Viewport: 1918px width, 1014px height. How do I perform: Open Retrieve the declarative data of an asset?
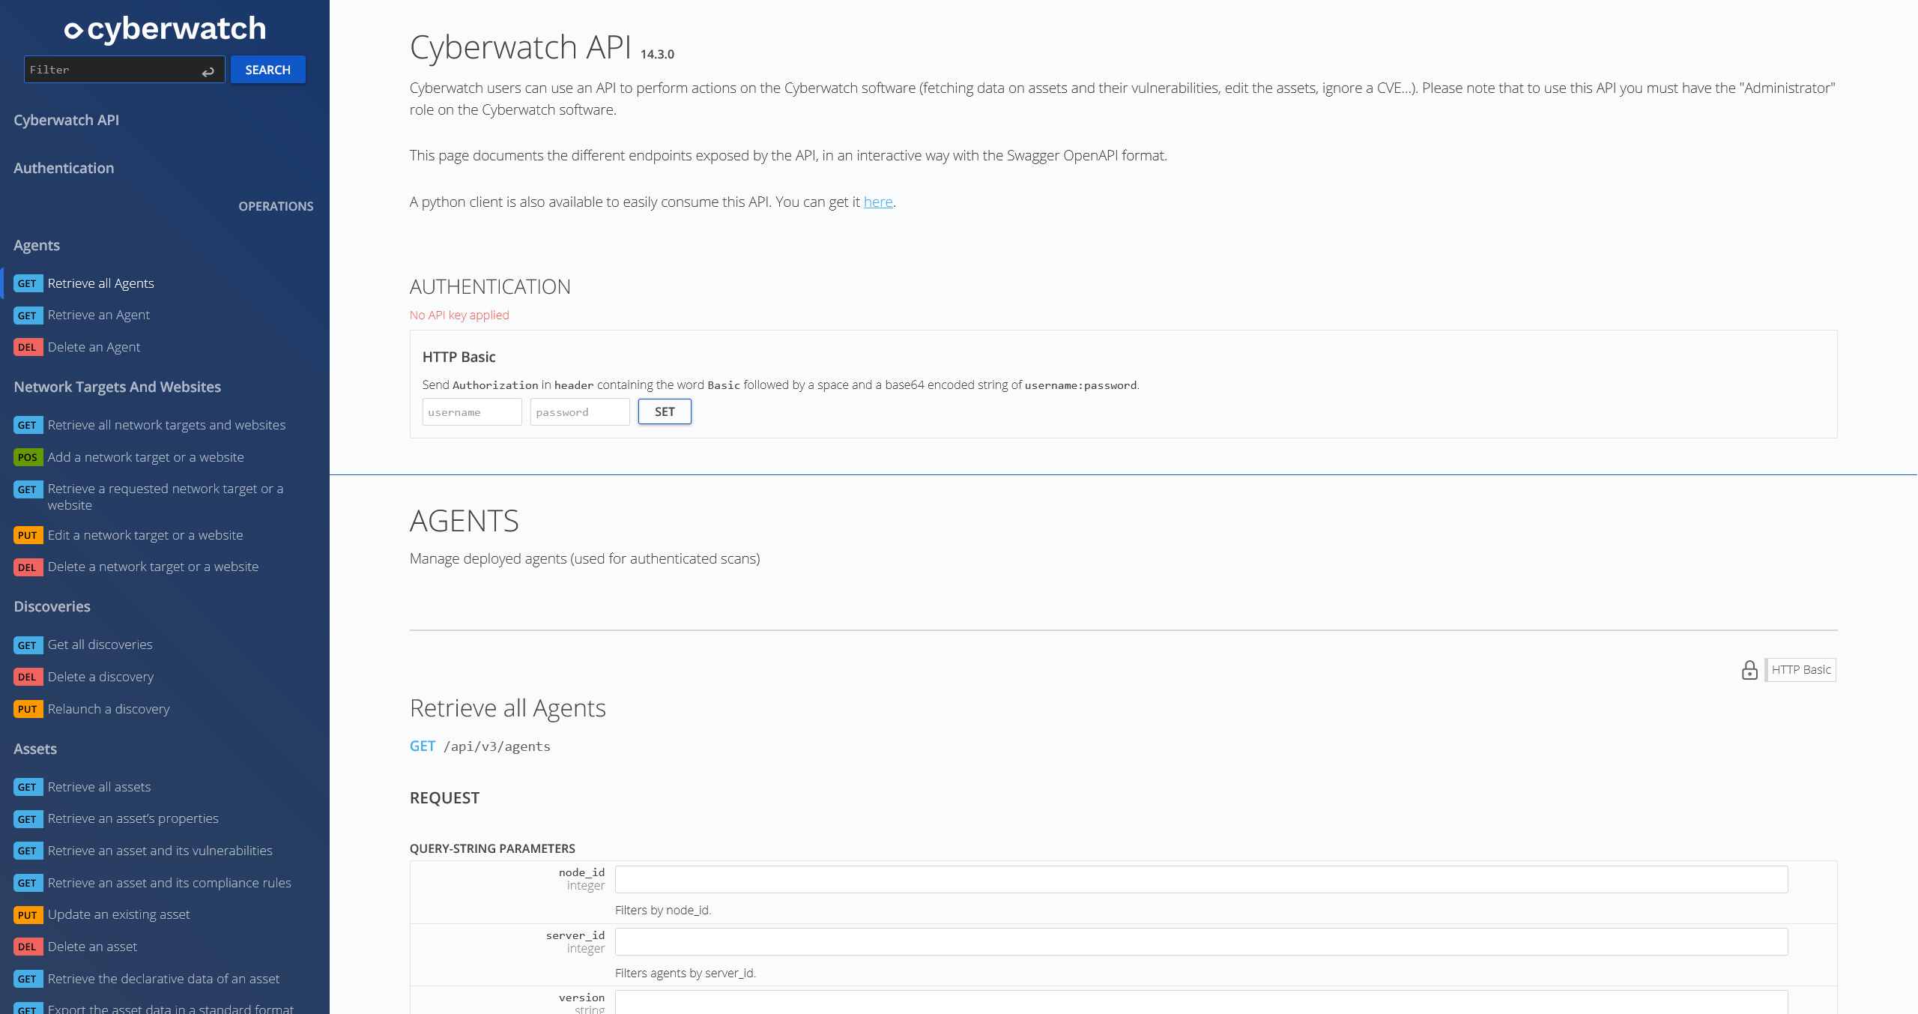point(165,979)
